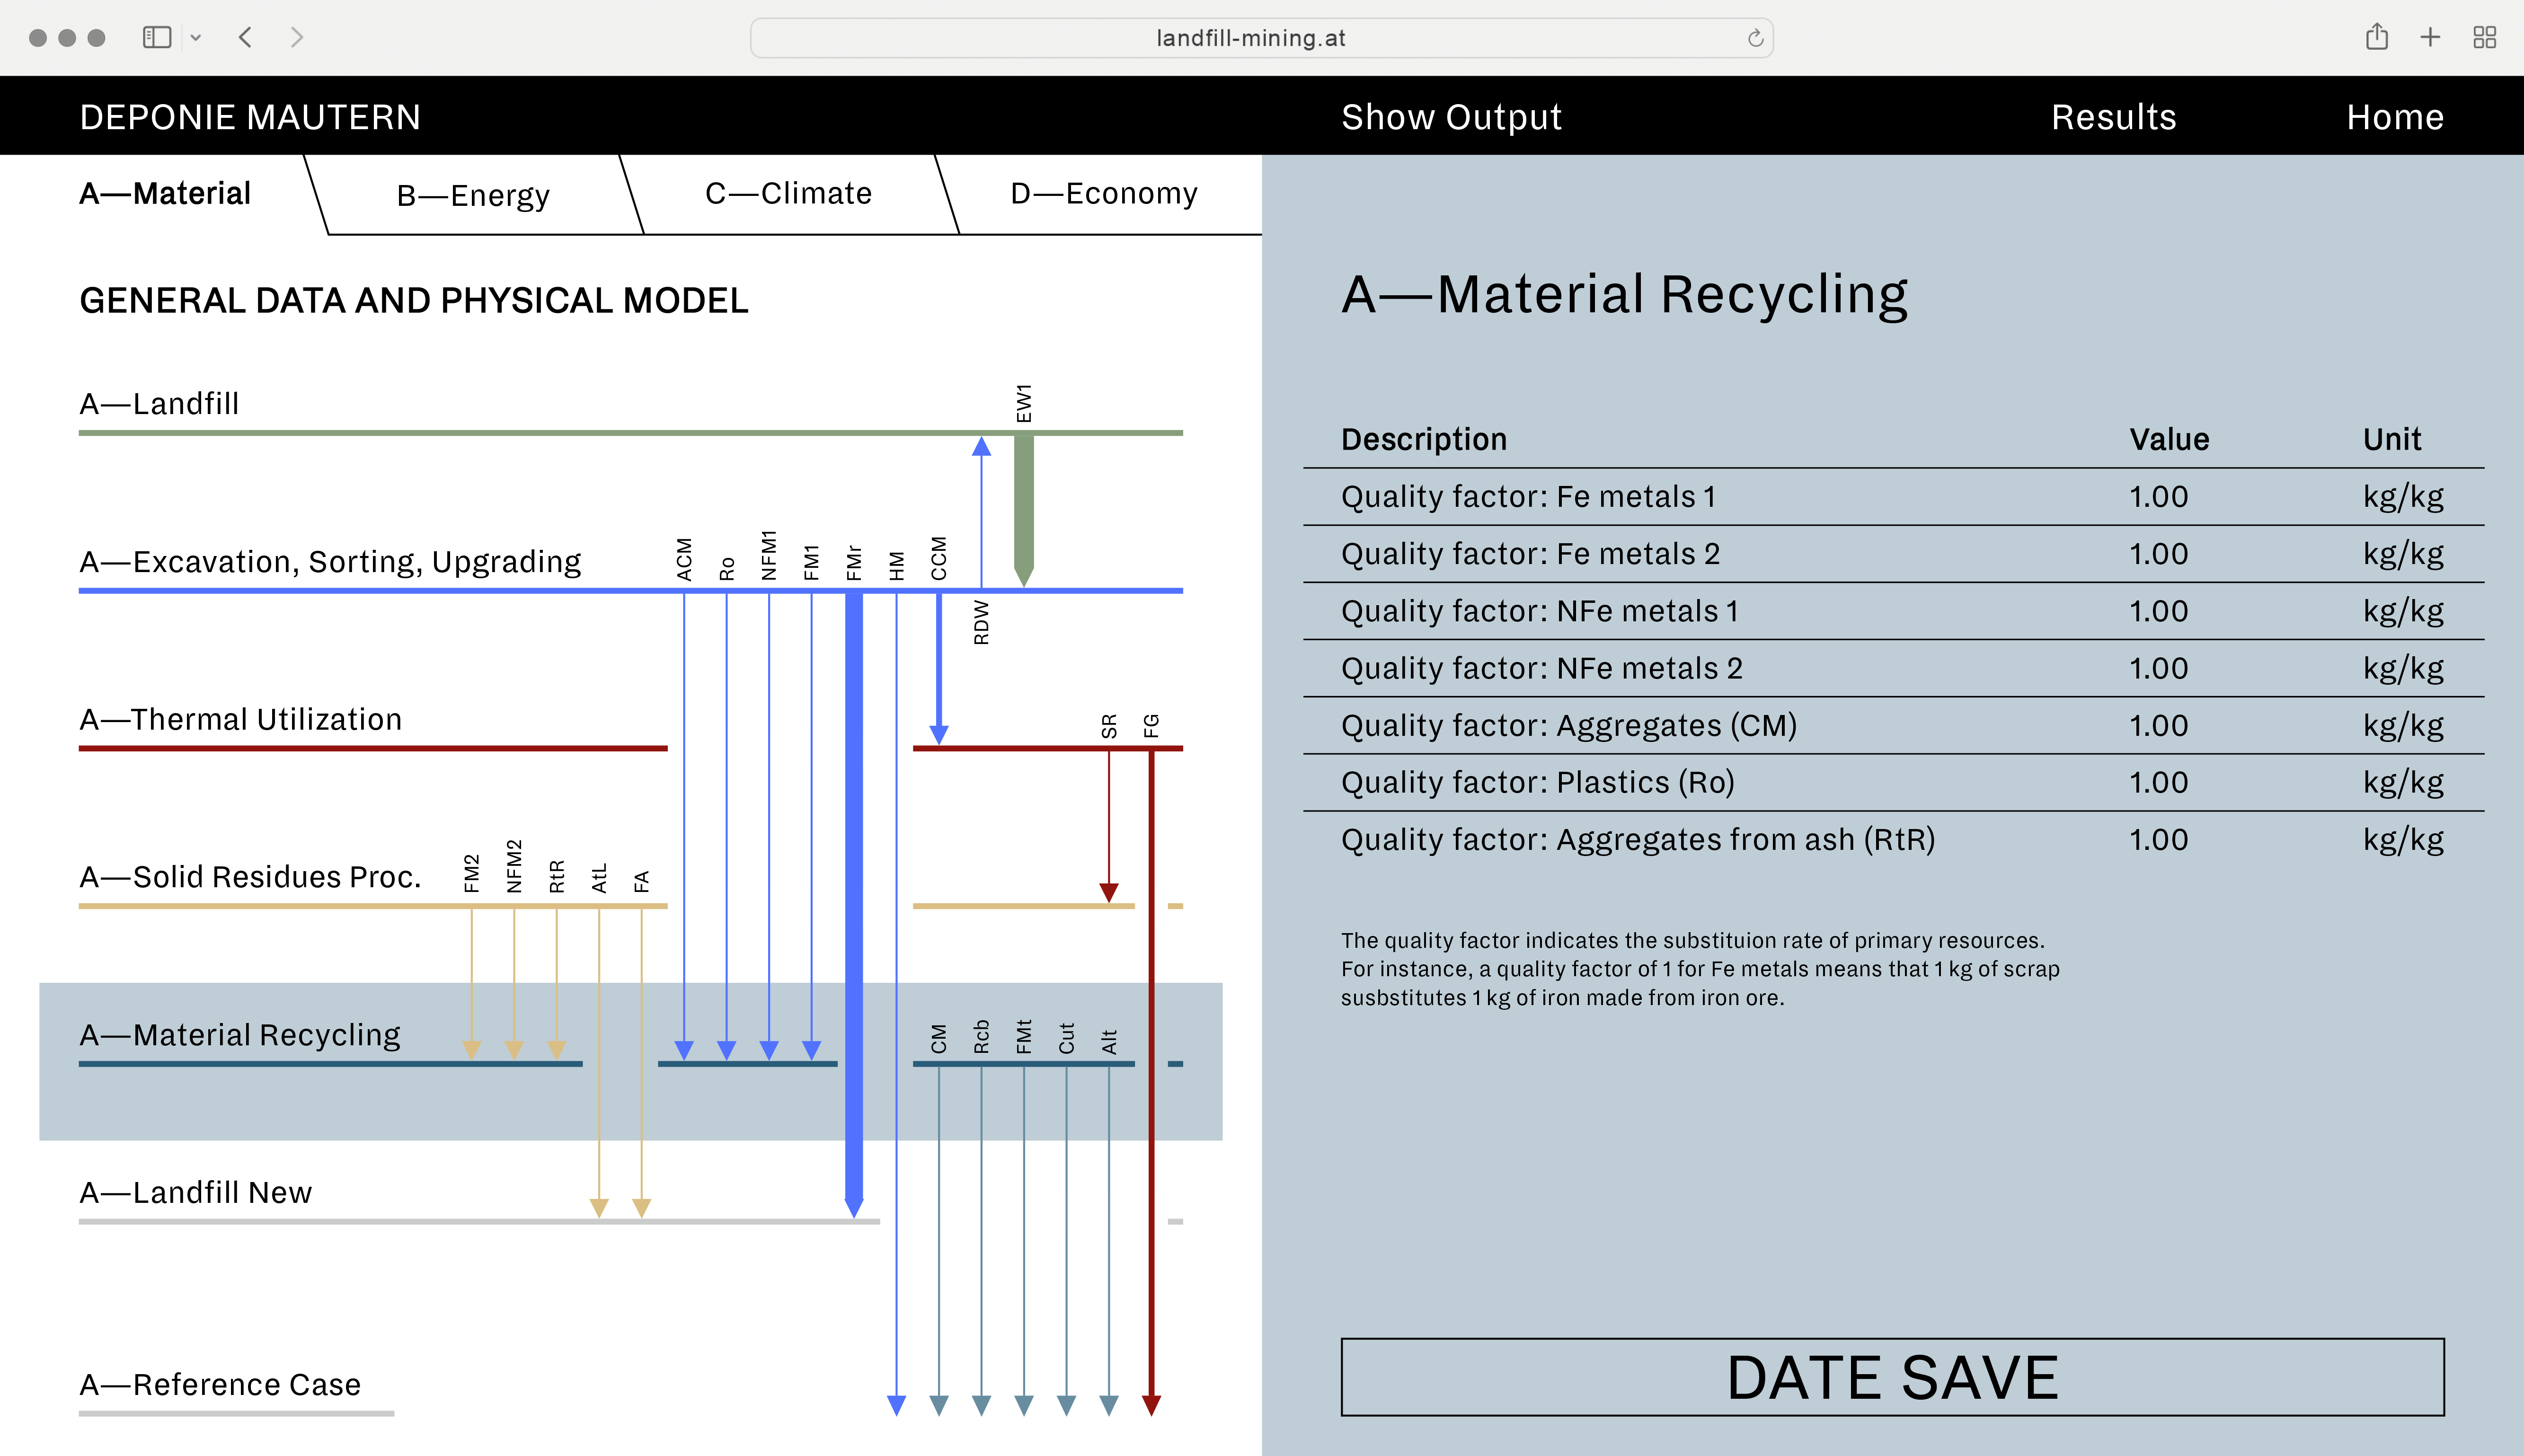Click the Quality factor: Plastics (Ro) description
This screenshot has height=1456, width=2524.
pos(1538,782)
